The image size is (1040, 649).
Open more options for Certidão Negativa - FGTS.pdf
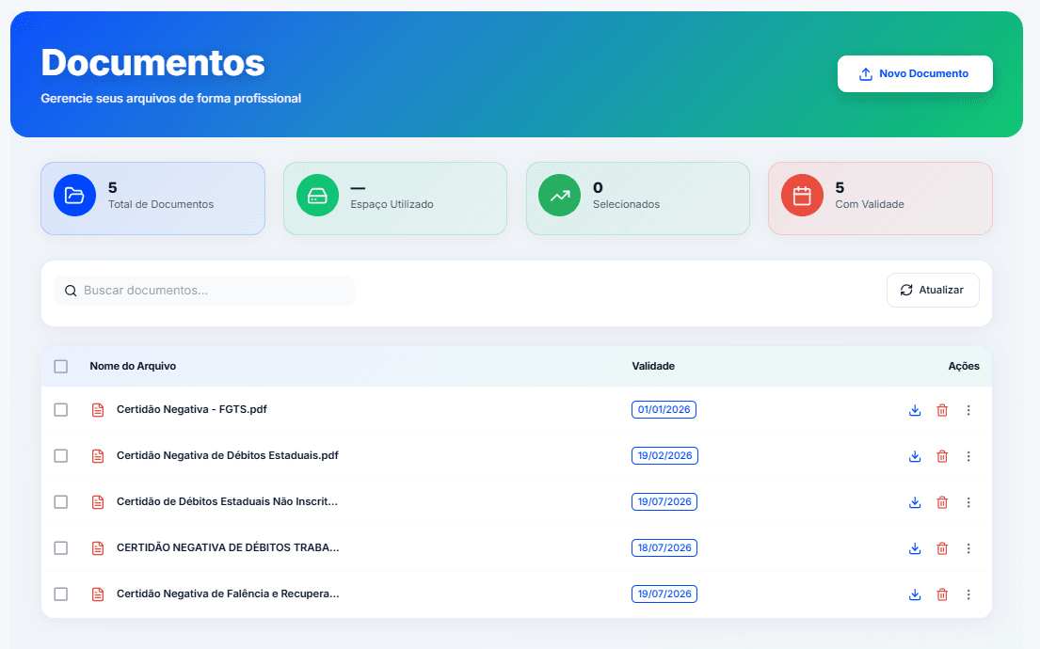click(x=968, y=410)
